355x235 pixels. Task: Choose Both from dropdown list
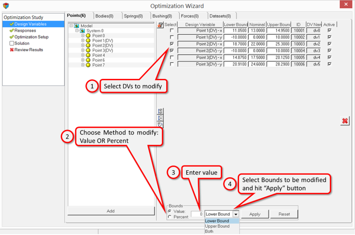222,231
